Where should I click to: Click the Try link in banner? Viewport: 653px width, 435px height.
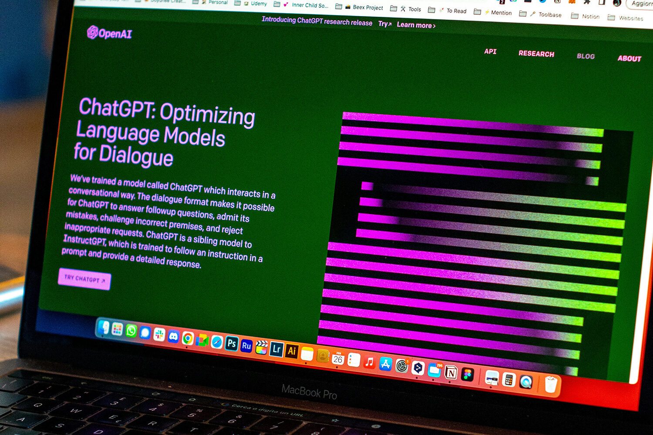coord(385,24)
